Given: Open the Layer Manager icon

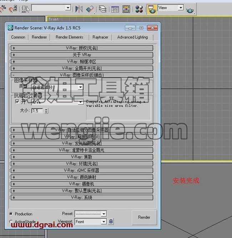Looking at the screenshot, I should (103, 9).
